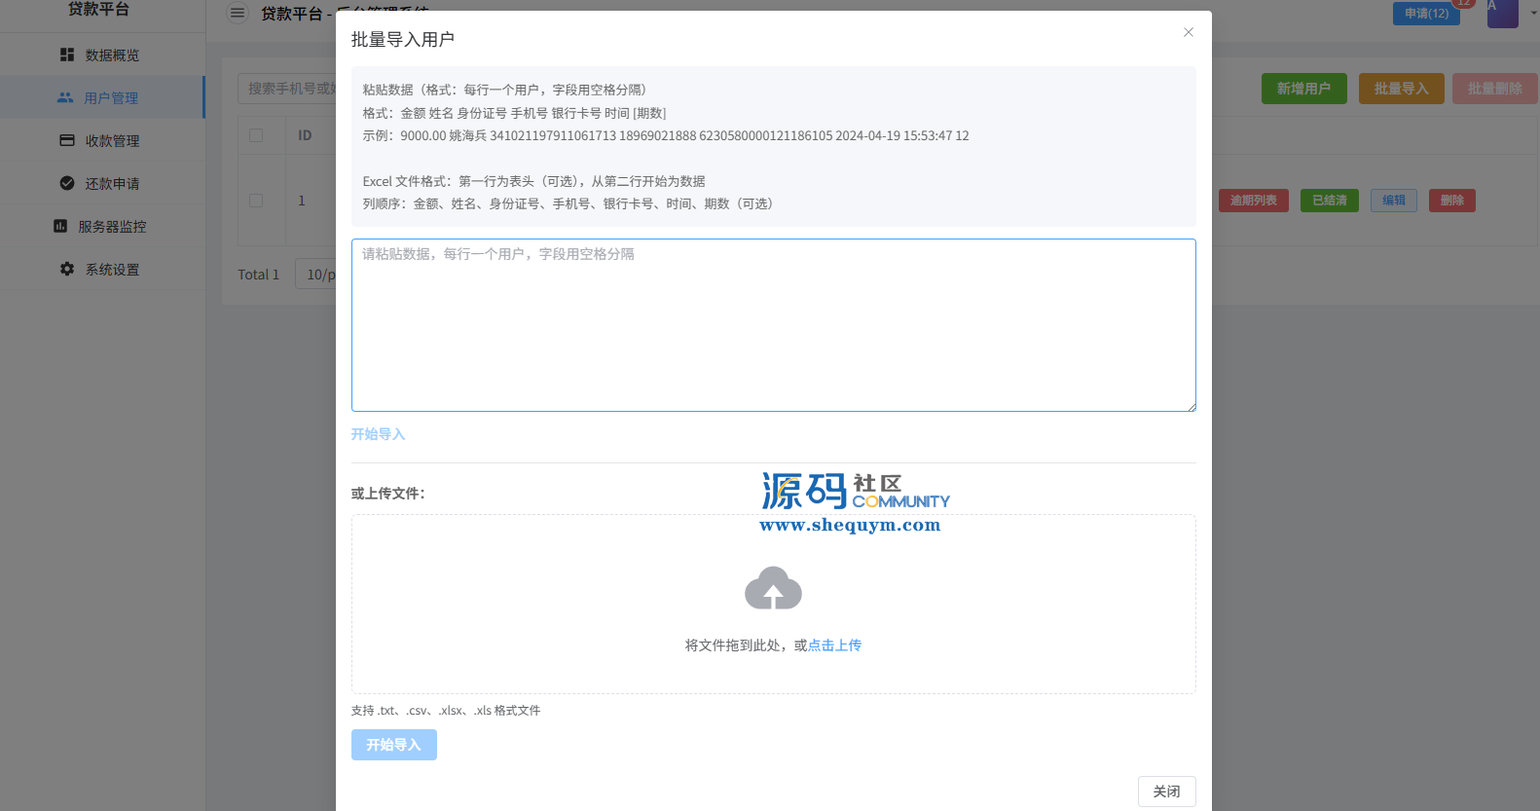Click the 服务器监控 chart icon

tap(60, 227)
